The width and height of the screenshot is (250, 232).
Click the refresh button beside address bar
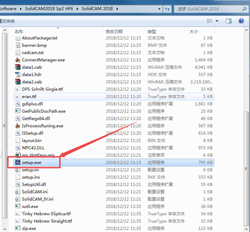click(167, 9)
